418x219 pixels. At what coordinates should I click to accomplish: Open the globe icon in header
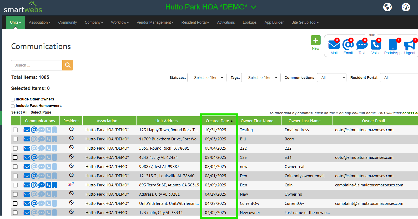coord(387,7)
